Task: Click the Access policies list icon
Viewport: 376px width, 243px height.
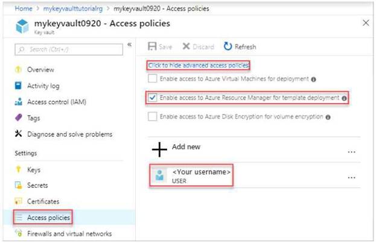Action: (x=19, y=217)
